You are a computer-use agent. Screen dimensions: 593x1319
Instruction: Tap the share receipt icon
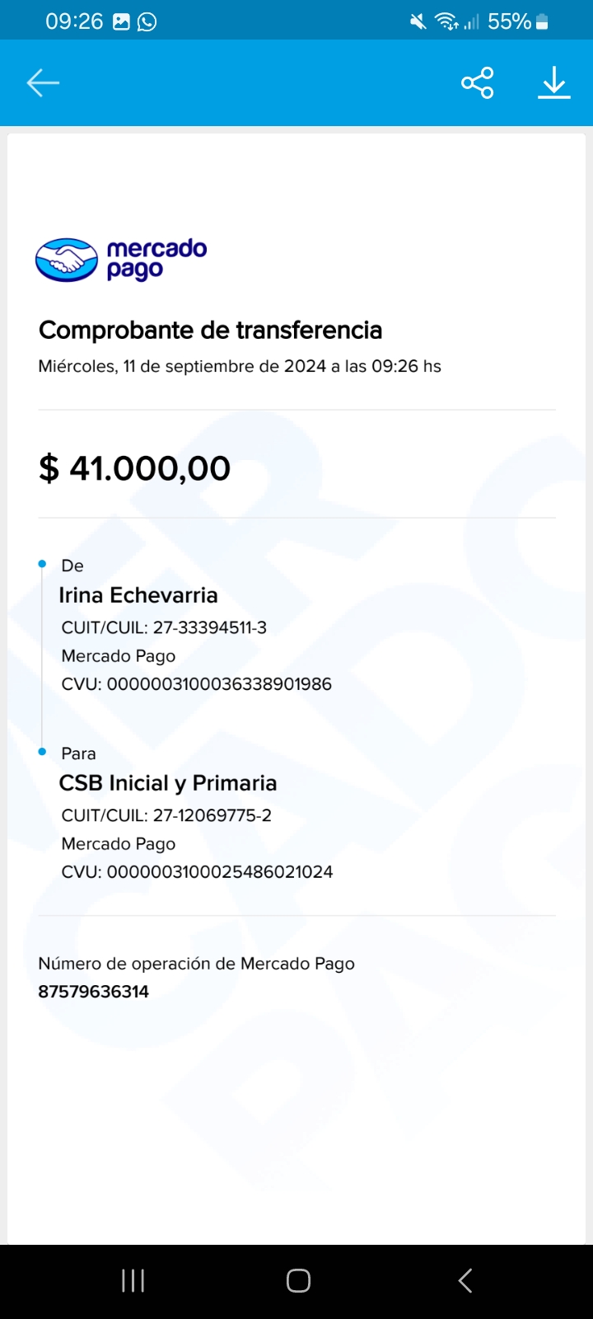coord(477,82)
